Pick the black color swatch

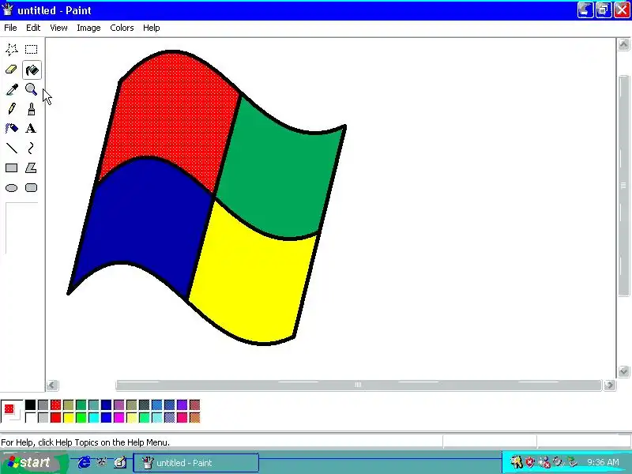tap(30, 404)
